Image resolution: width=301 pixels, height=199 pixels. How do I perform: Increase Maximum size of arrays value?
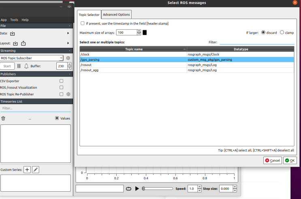(139, 31)
